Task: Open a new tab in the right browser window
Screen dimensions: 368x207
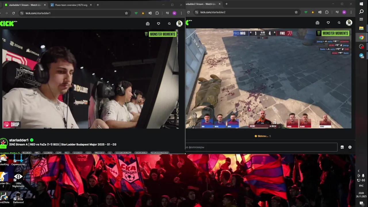Action: [227, 4]
